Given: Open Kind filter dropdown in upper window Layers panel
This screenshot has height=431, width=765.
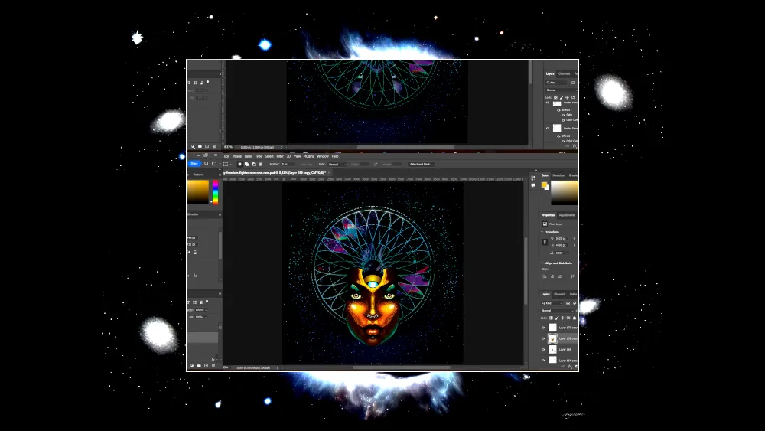Looking at the screenshot, I should point(555,83).
